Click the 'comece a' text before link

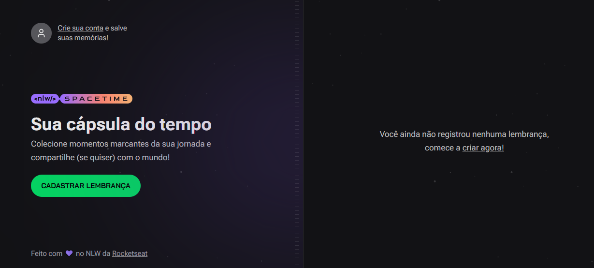[442, 148]
